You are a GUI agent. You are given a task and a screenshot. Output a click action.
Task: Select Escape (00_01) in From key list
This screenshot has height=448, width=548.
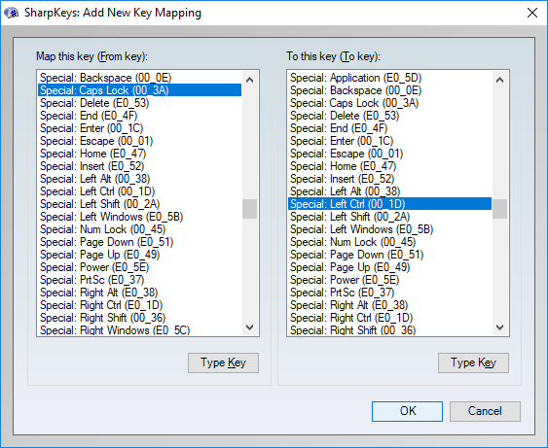click(x=139, y=141)
